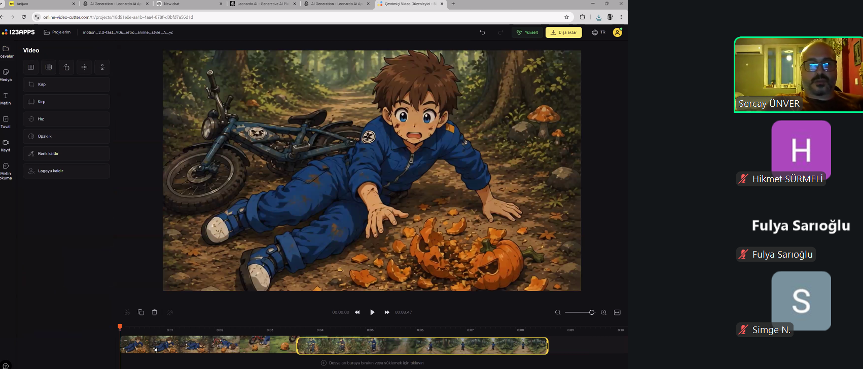The width and height of the screenshot is (863, 369).
Task: Click the browser address bar URL
Action: point(118,17)
